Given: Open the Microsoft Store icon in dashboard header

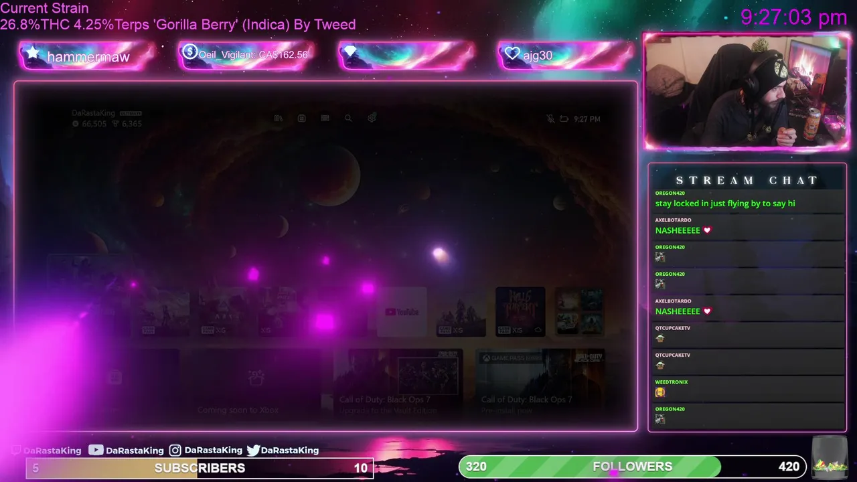Looking at the screenshot, I should (x=302, y=118).
